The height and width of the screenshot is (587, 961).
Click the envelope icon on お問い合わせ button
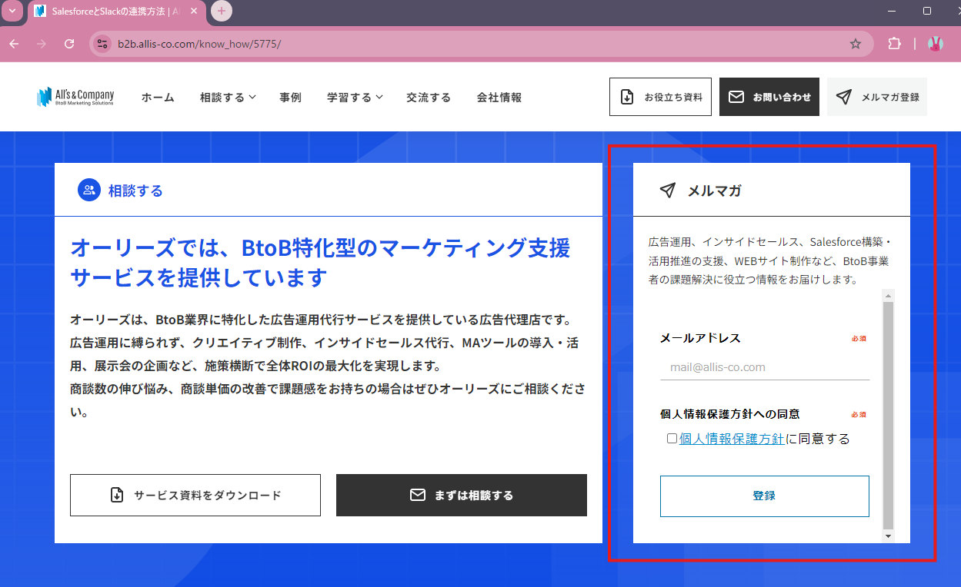point(736,96)
